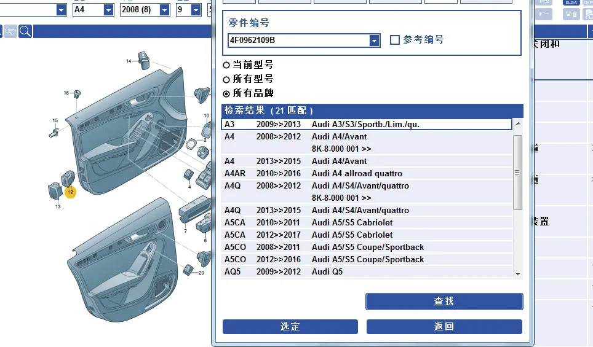Select the A4AR 2010>>2016 allroad quattro row
This screenshot has height=347, width=593.
[x=367, y=174]
